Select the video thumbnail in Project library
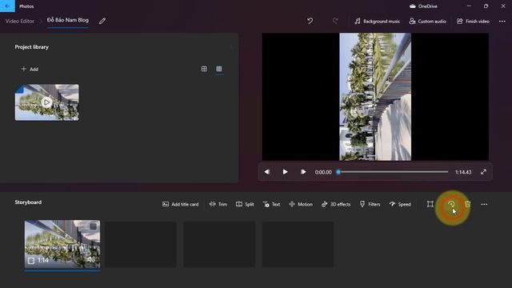512x288 pixels. [x=46, y=102]
